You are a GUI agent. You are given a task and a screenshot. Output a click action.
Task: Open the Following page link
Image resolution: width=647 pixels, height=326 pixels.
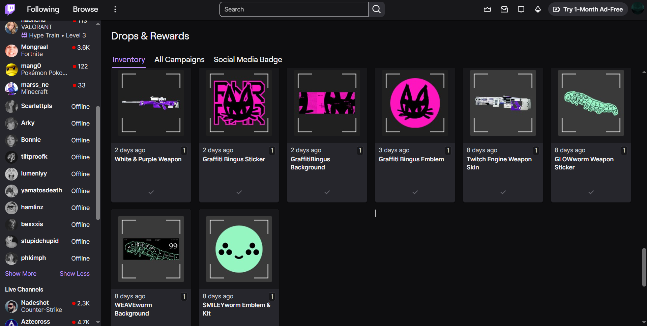click(x=43, y=9)
